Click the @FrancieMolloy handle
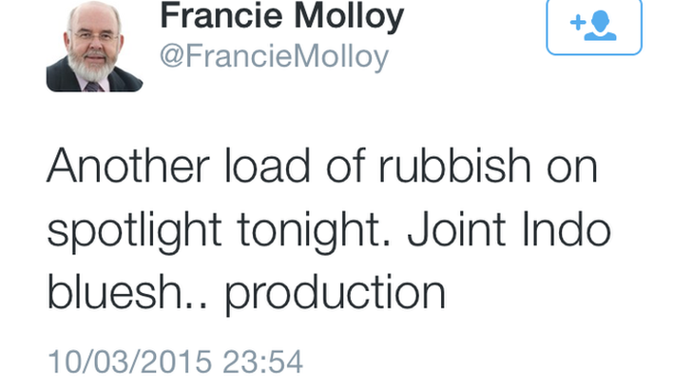The height and width of the screenshot is (390, 692). (274, 57)
